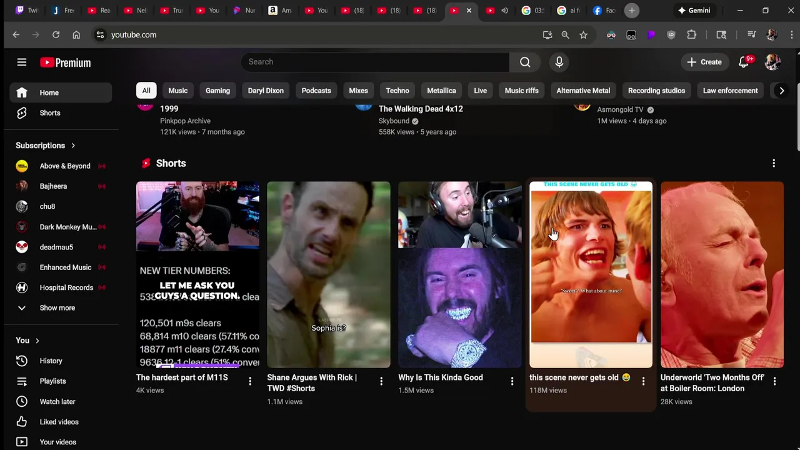The height and width of the screenshot is (450, 800).
Task: Open Playlists in the sidebar
Action: [x=61, y=381]
